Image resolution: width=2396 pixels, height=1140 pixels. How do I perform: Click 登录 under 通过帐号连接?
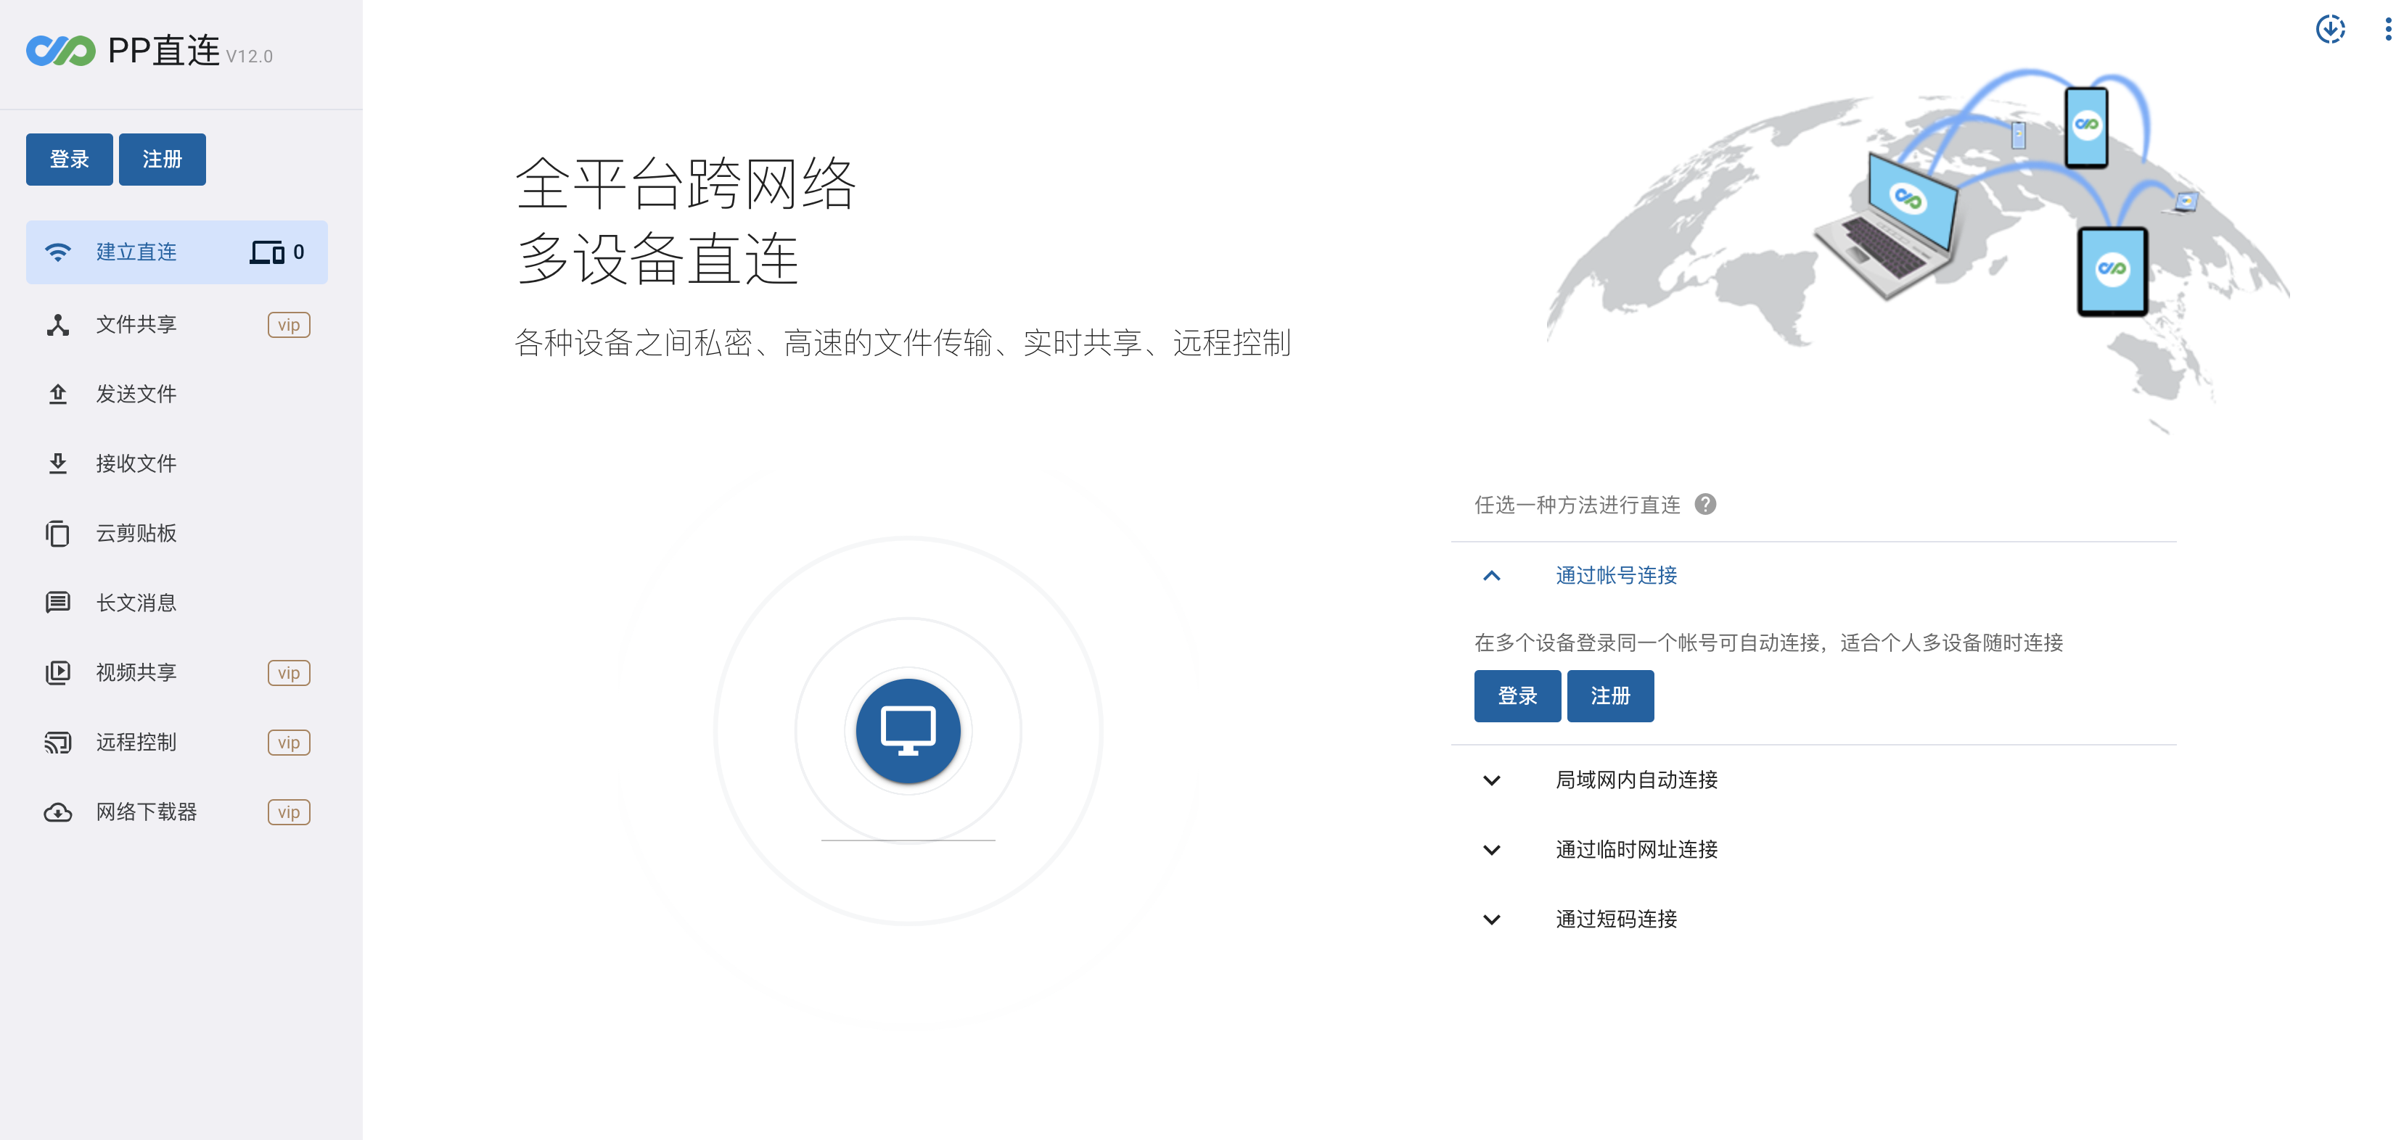coord(1518,695)
